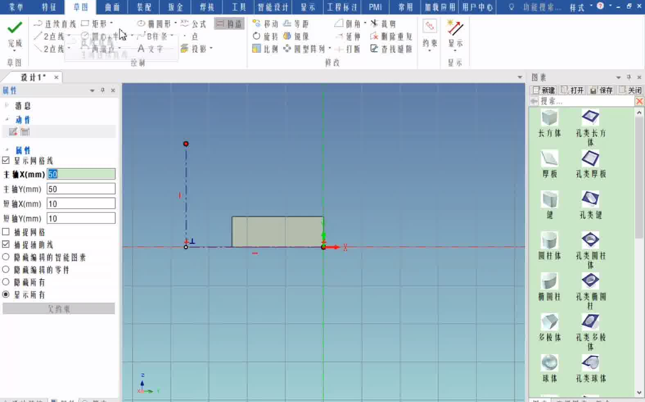Open the 图素 panel options dropdown
Viewport: 645px width, 402px height.
coord(618,77)
